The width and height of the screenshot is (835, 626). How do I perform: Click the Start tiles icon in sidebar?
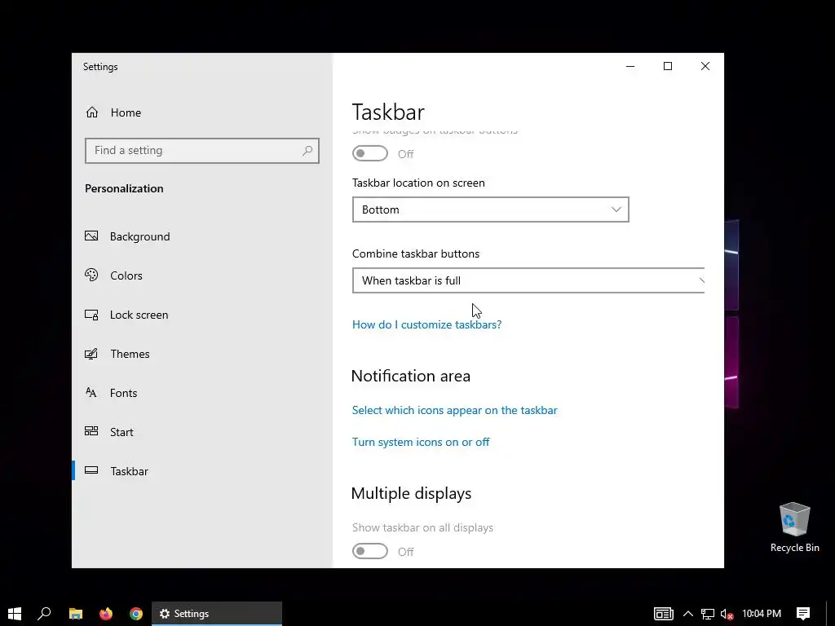tap(91, 431)
